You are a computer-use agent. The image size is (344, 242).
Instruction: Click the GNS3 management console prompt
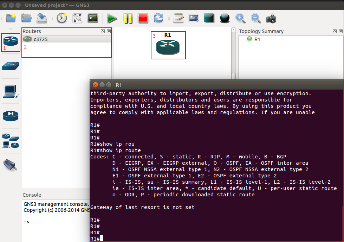click(x=26, y=222)
